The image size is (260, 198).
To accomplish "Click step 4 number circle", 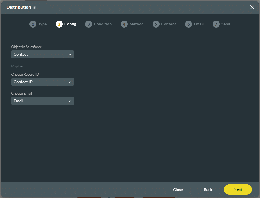I will [124, 24].
